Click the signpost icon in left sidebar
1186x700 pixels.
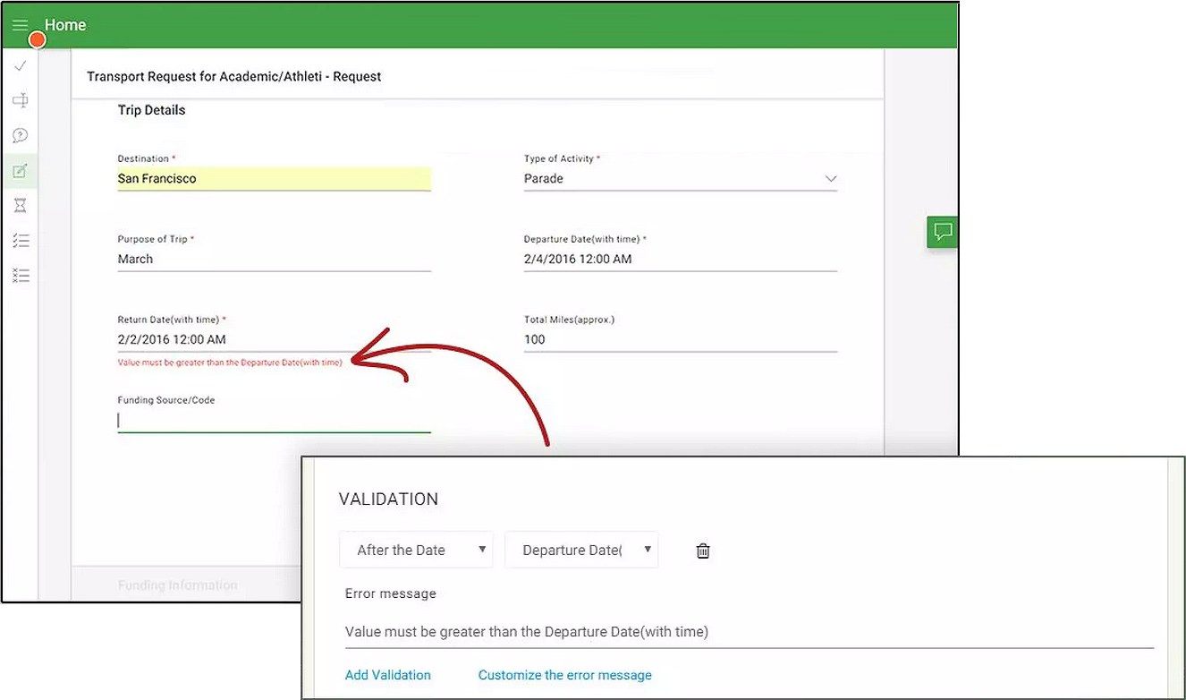(x=21, y=100)
